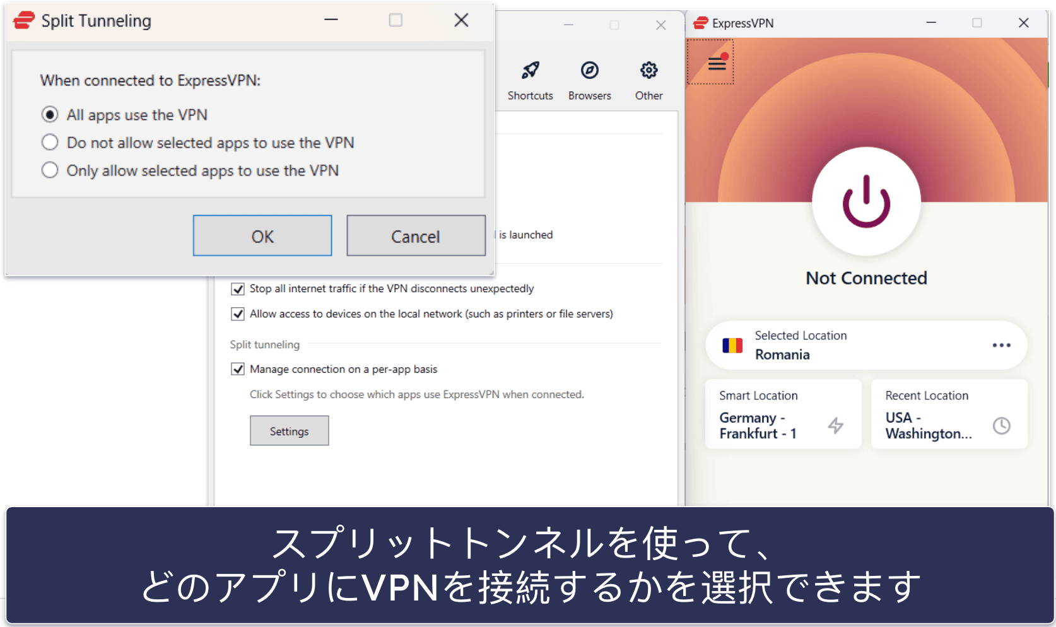Choose the Germany - Frankfurt - 1 smart location

[783, 414]
